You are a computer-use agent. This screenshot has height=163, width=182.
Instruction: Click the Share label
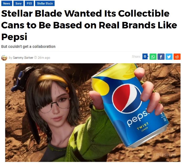(136, 56)
